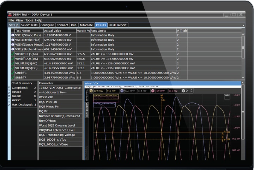Select the DQS Plus Pin parameter row
This screenshot has height=170, width=254.
[60, 102]
